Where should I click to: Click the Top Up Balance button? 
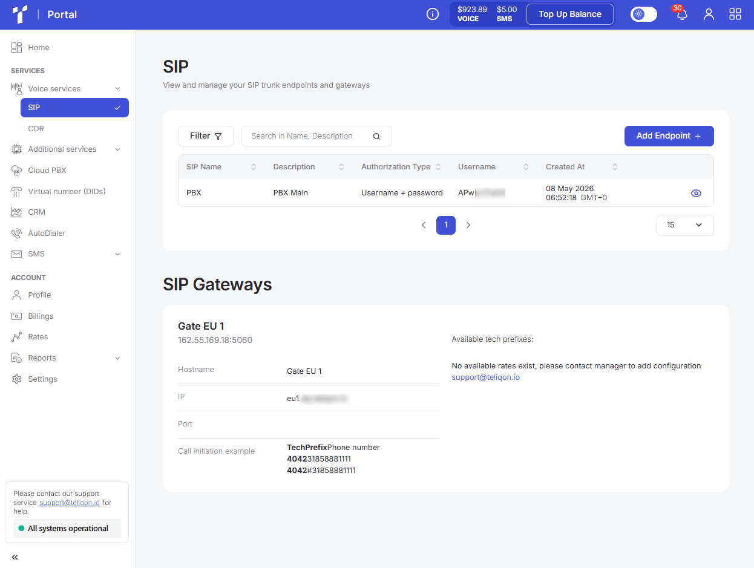570,15
